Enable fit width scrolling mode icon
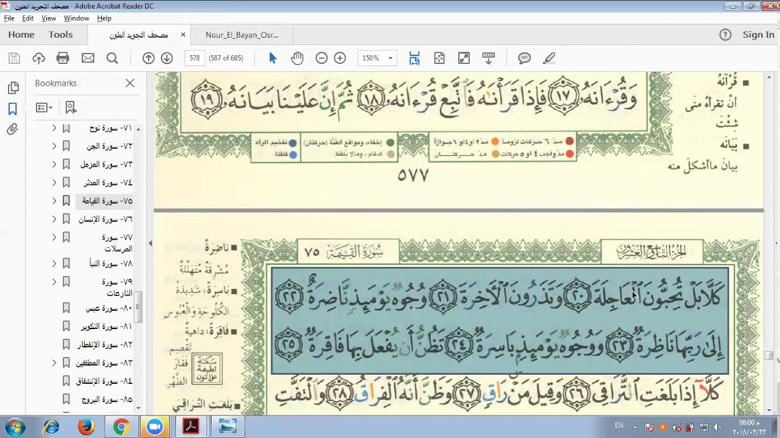Viewport: 780px width, 438px height. pos(414,58)
